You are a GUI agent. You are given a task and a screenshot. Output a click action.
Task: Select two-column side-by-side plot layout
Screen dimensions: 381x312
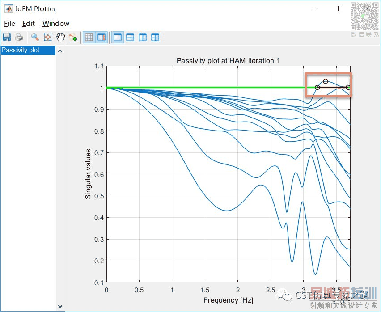[x=143, y=38]
